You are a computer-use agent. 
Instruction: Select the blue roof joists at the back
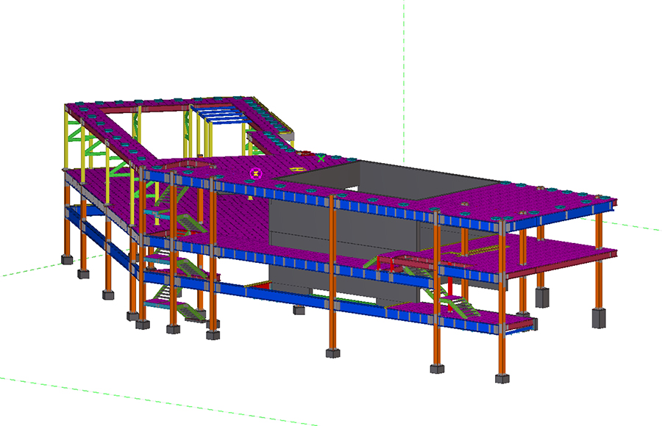pyautogui.click(x=221, y=114)
